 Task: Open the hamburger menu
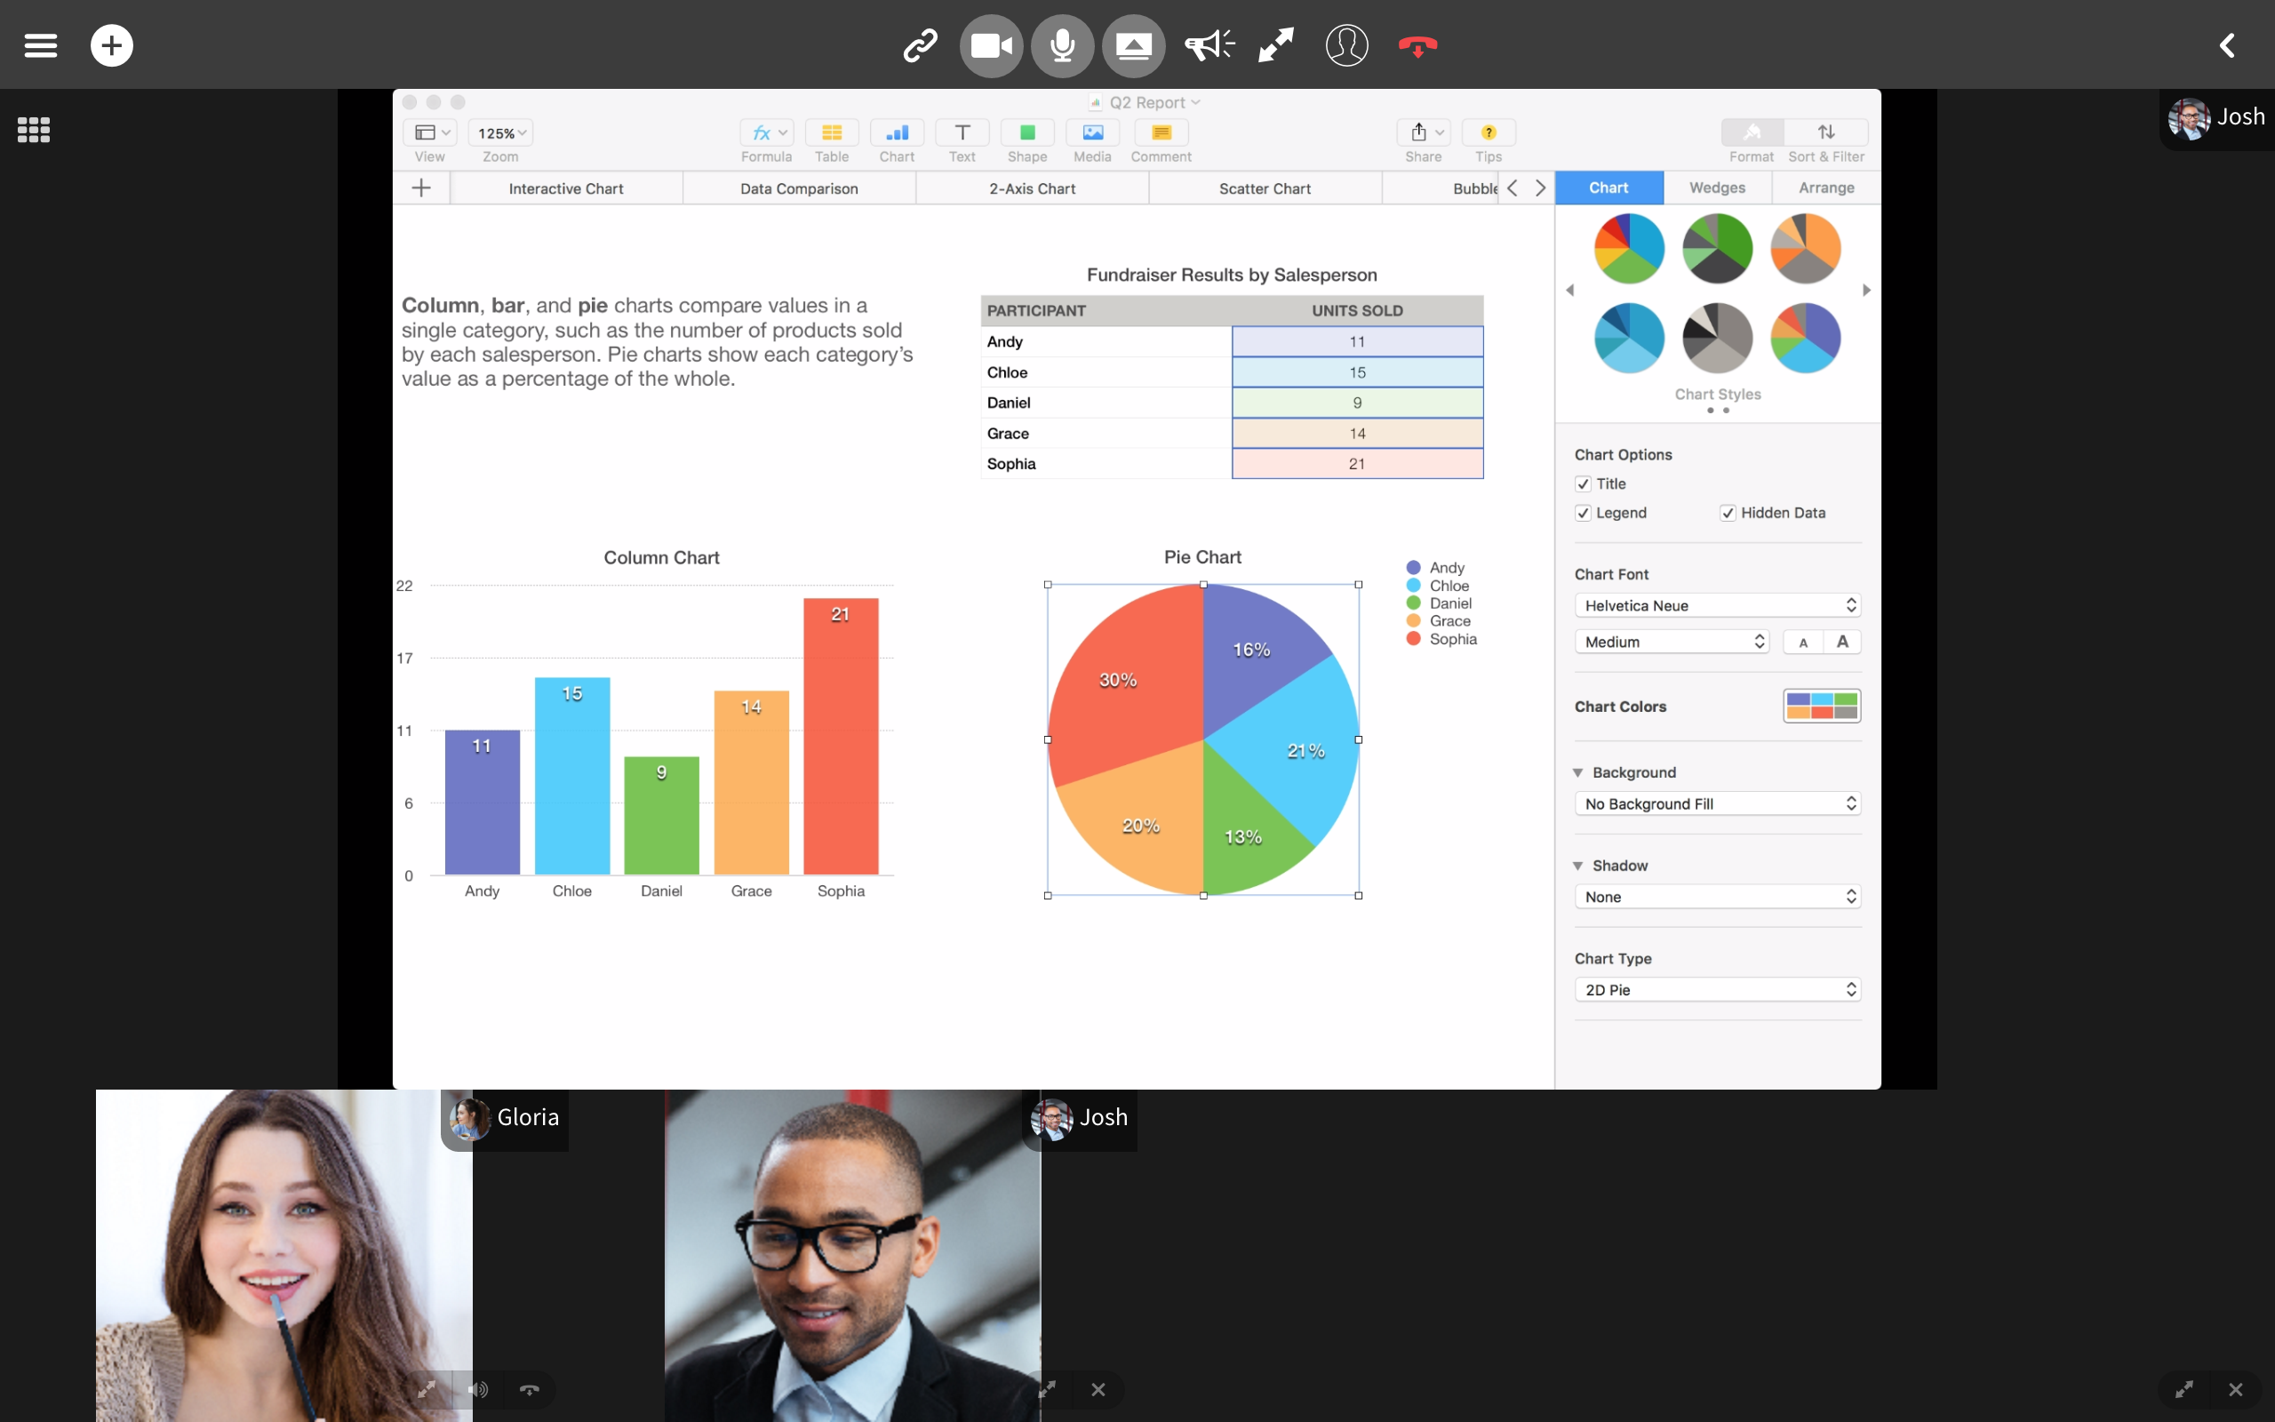(x=40, y=45)
